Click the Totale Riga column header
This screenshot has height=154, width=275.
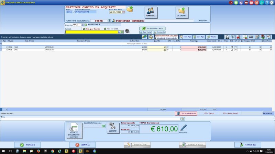coord(194,41)
